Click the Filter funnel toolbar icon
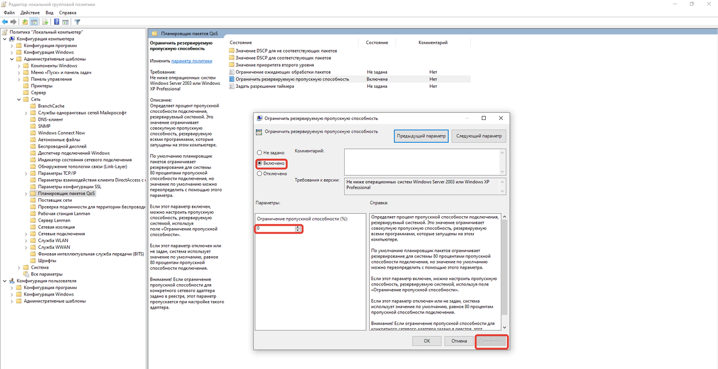 coord(77,21)
